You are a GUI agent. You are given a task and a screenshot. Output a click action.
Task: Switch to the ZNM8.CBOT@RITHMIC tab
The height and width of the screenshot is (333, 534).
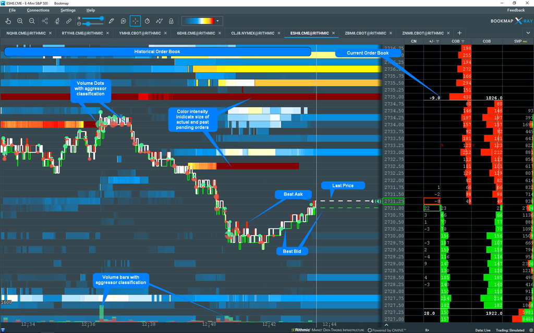(x=423, y=33)
